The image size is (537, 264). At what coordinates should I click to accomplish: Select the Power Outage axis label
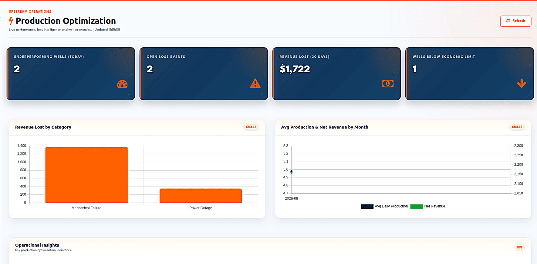(201, 208)
